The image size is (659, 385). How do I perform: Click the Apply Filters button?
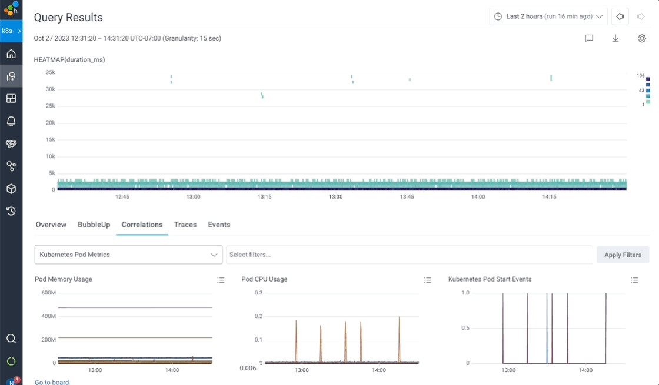(623, 255)
